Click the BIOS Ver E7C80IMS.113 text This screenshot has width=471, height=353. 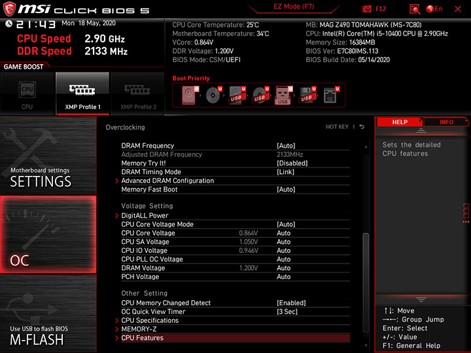tap(342, 51)
